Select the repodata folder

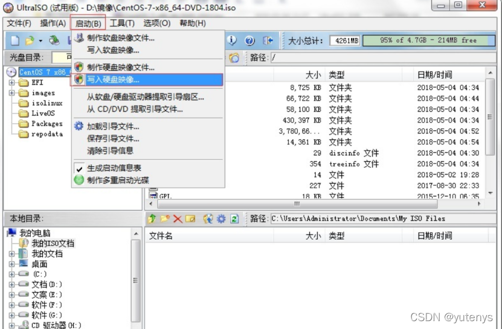point(47,134)
